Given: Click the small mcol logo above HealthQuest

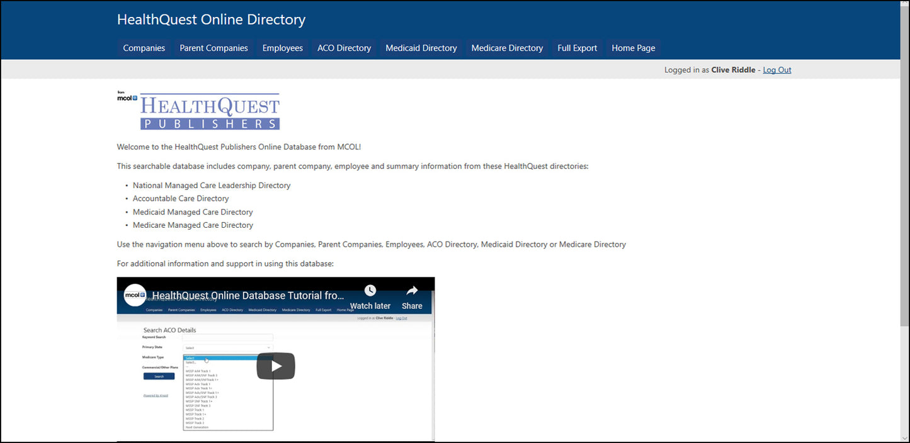Looking at the screenshot, I should [127, 97].
